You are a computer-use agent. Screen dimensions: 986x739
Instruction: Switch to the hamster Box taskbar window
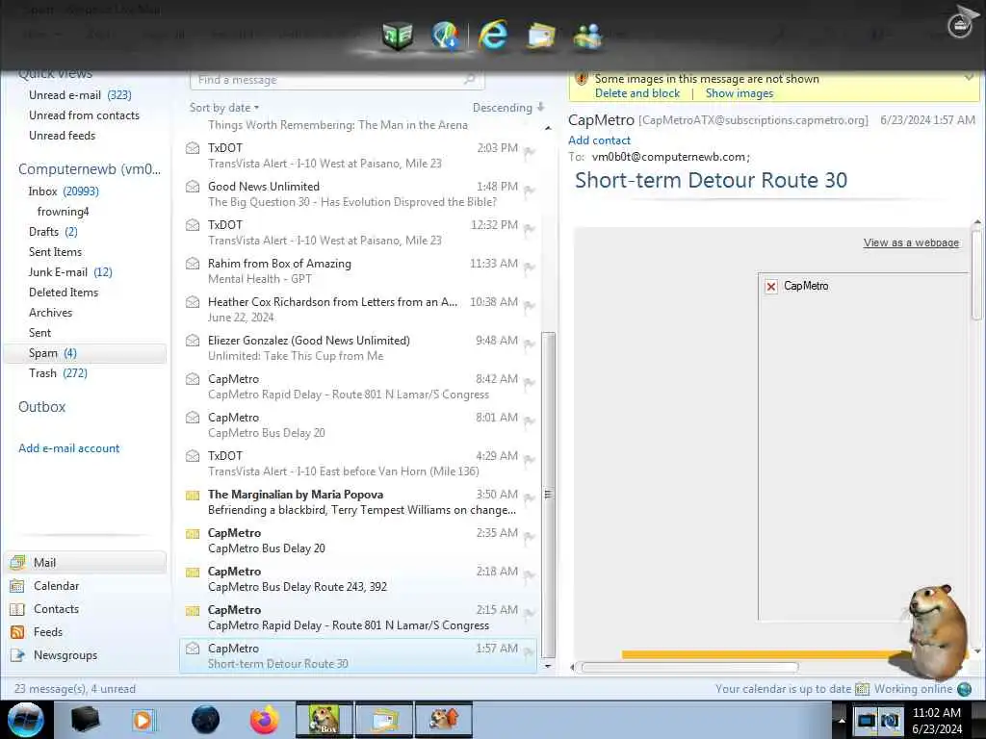(x=324, y=720)
